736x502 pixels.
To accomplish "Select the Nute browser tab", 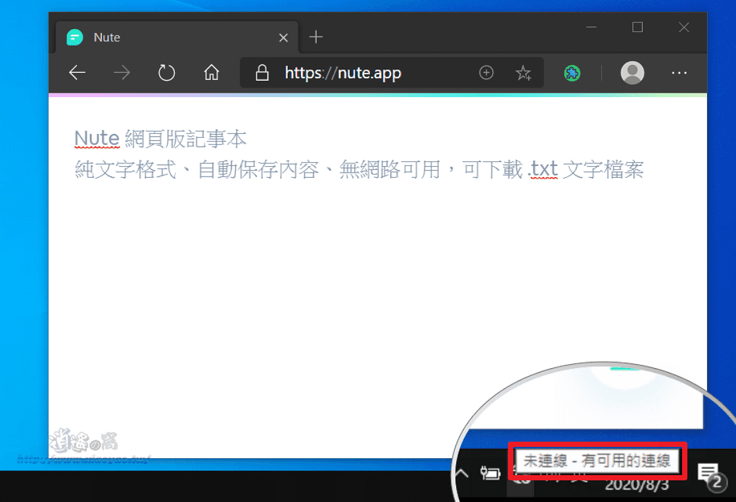I will [x=177, y=37].
